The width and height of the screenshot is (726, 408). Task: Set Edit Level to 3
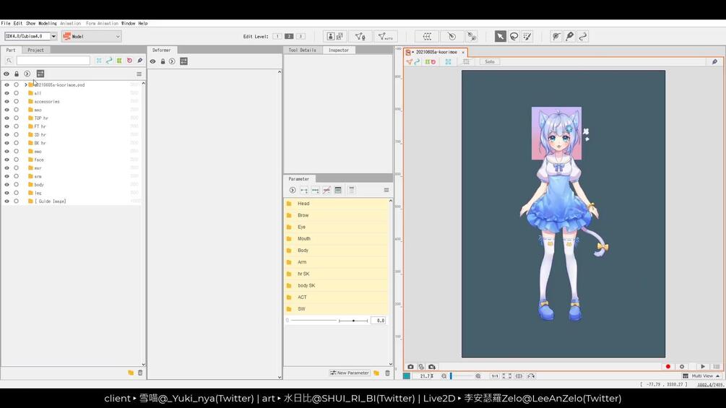click(x=301, y=36)
